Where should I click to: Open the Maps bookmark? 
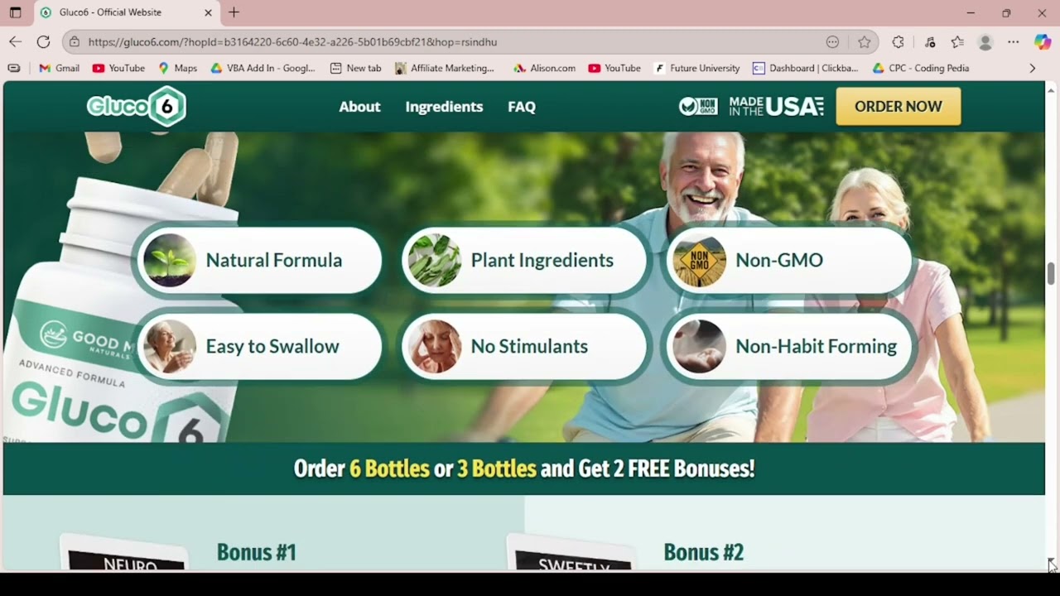(177, 68)
